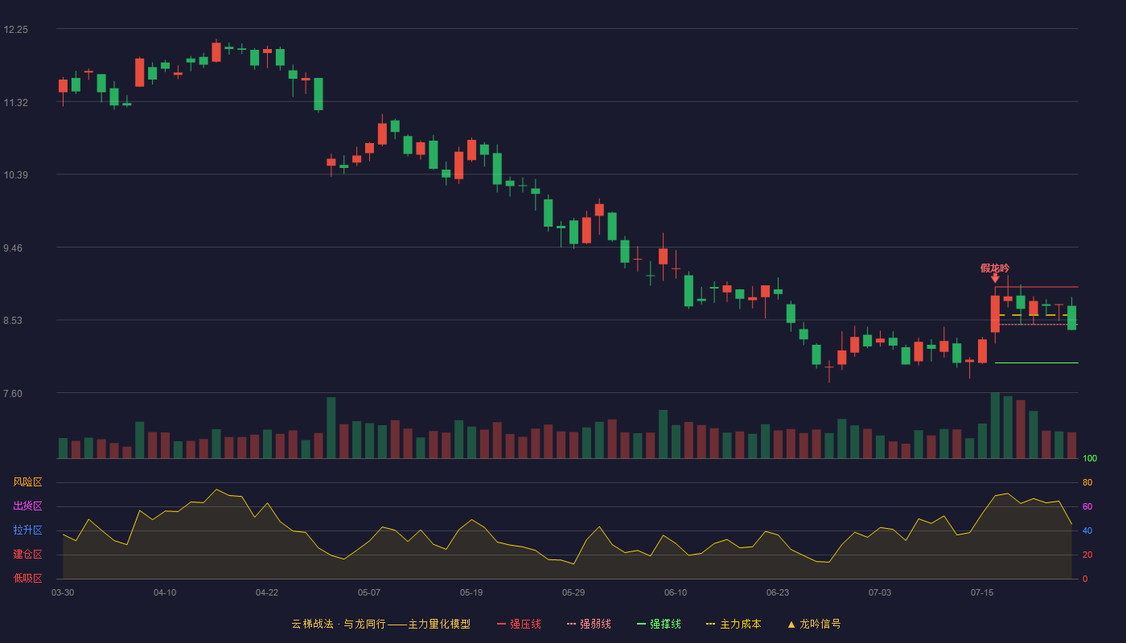Toggle the 强弱线 legend item
Screen dimensions: 1126x643
click(589, 624)
